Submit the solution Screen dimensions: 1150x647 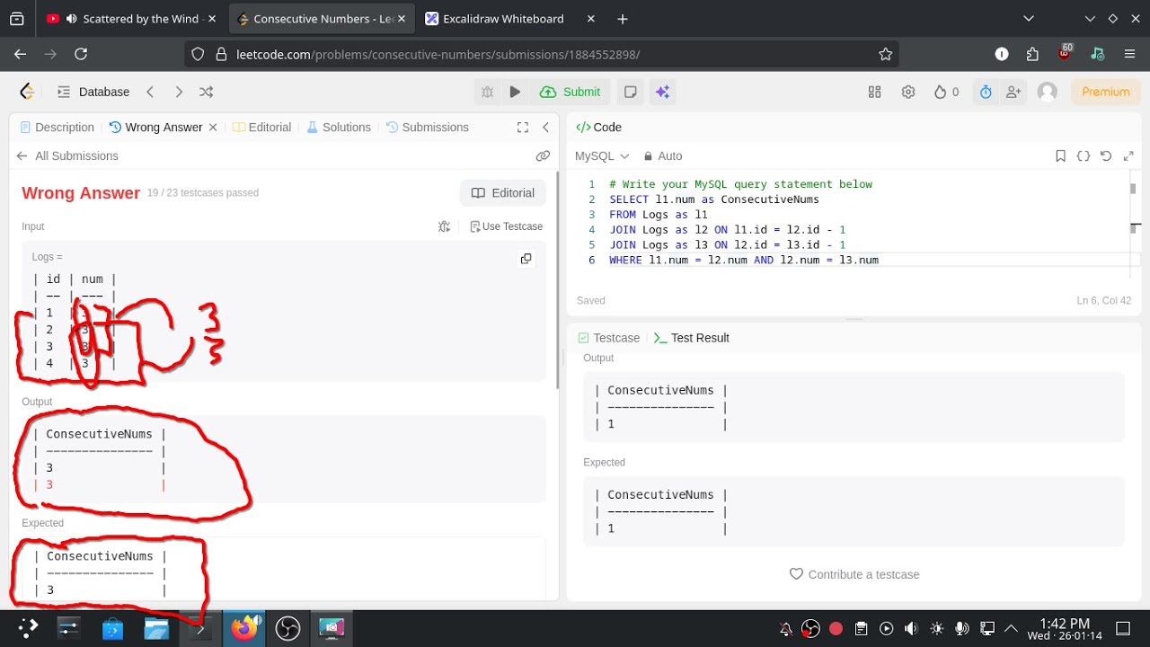coord(571,92)
